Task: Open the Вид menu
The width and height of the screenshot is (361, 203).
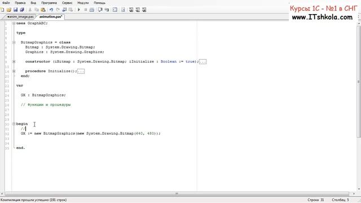Action: (x=33, y=3)
